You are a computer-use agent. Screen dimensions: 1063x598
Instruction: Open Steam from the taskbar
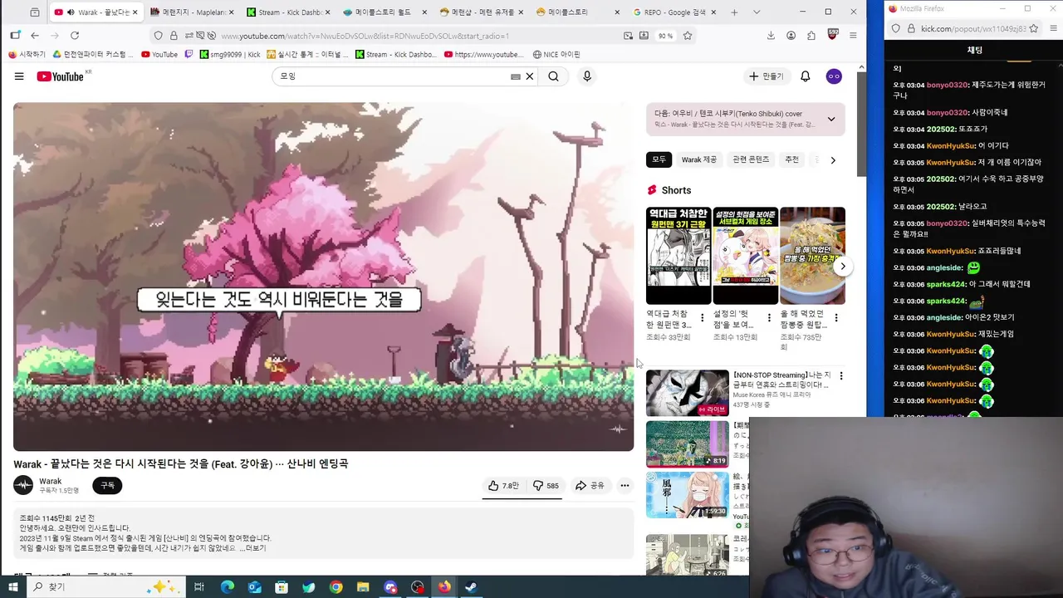[x=471, y=587]
